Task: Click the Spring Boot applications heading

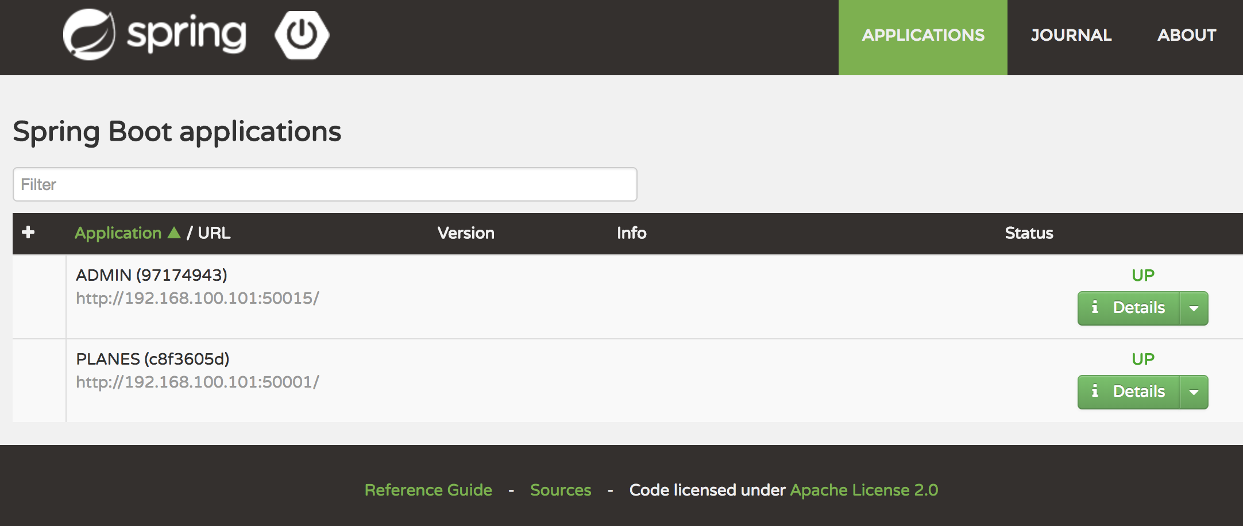Action: [x=177, y=132]
